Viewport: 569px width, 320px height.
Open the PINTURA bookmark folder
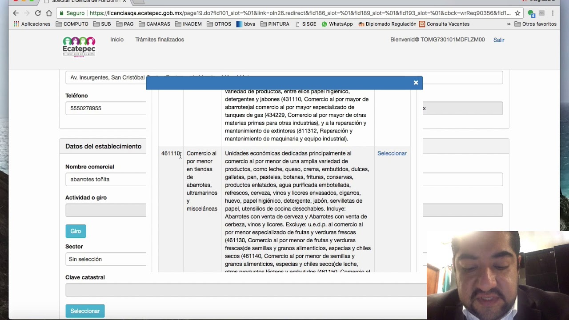click(x=275, y=24)
